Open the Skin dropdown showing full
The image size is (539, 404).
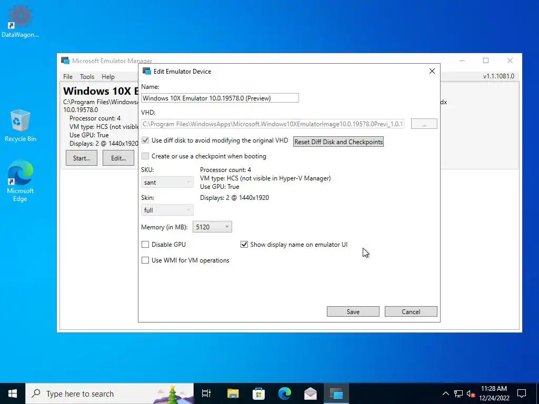click(x=167, y=210)
